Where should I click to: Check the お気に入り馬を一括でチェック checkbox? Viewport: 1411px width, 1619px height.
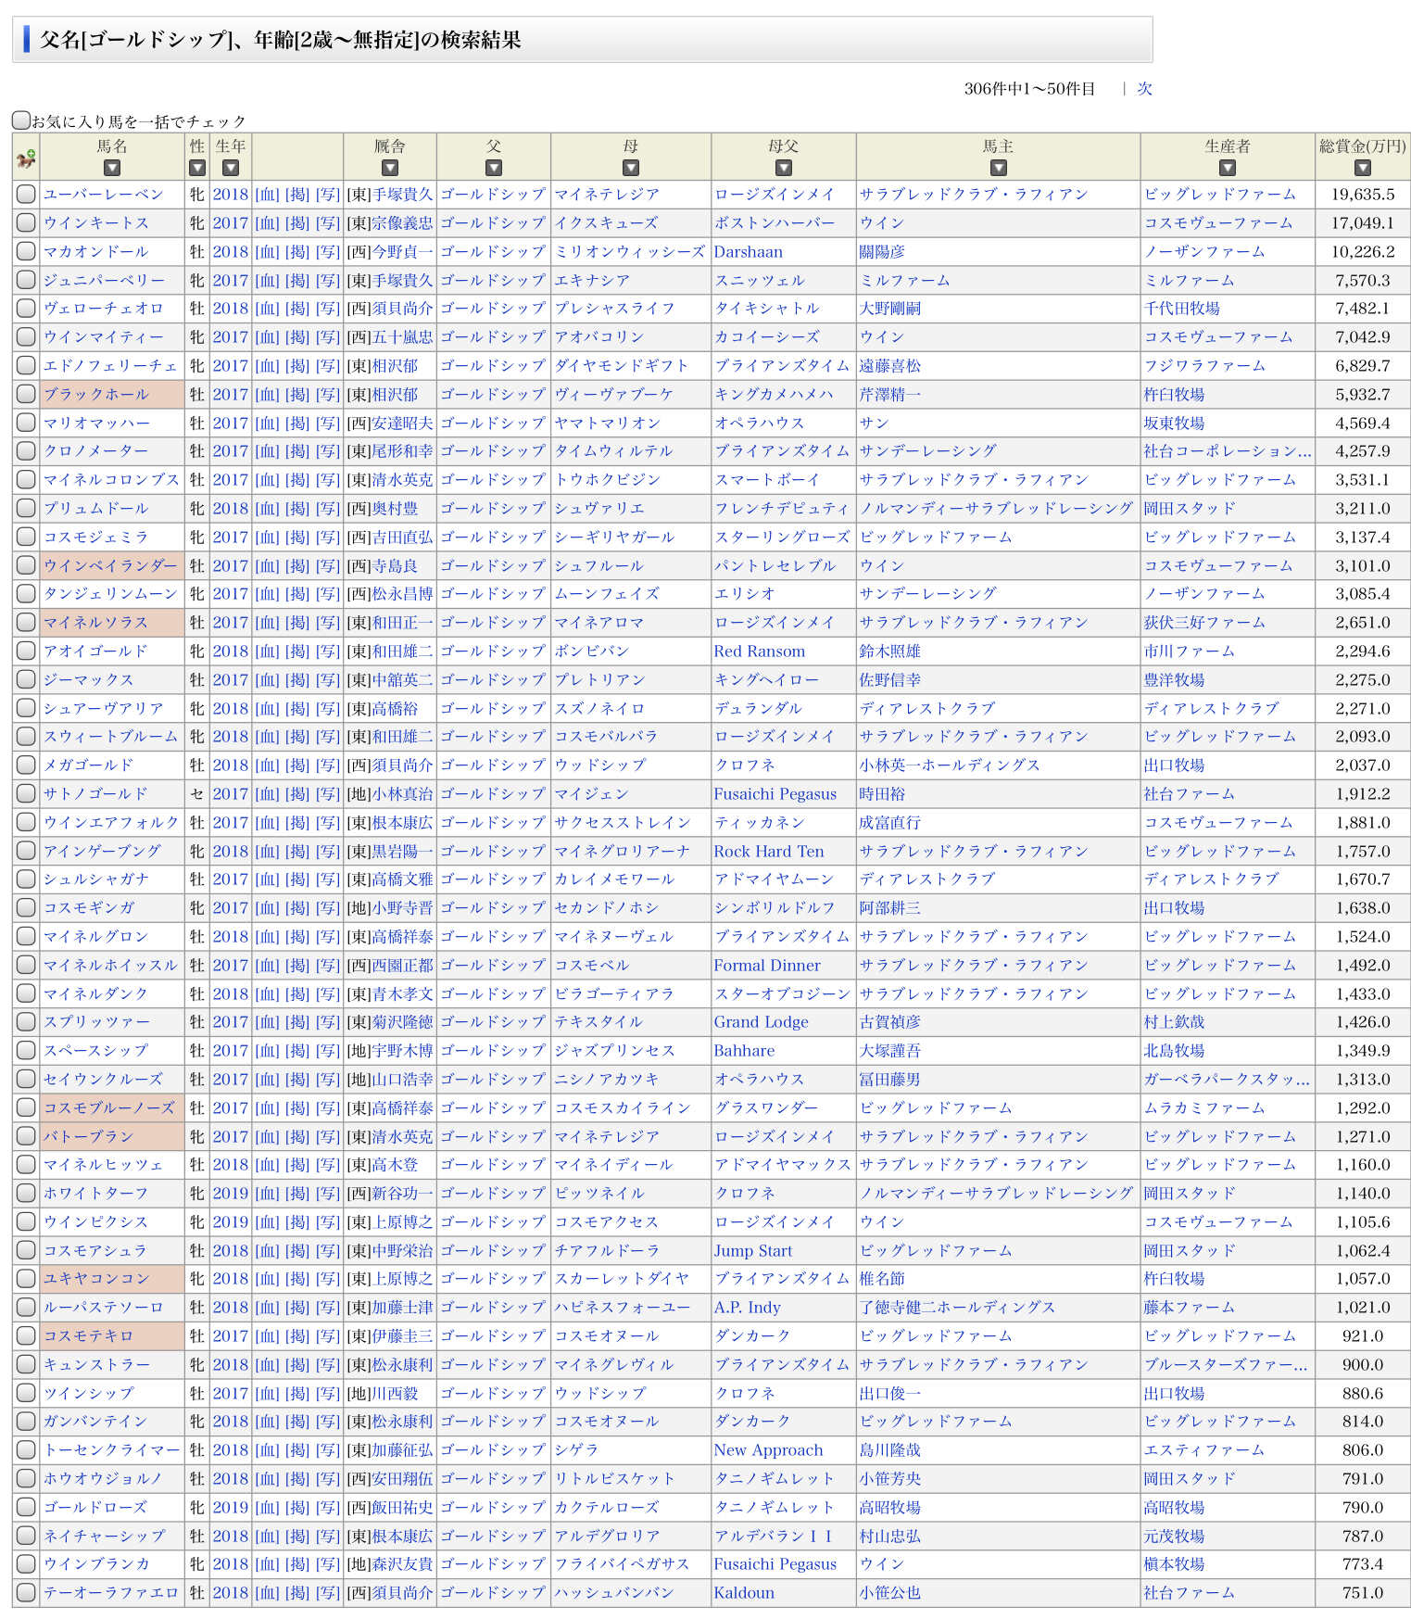21,120
